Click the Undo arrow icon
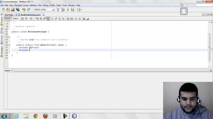Viewport: 213px width, 119px height. coord(24,10)
